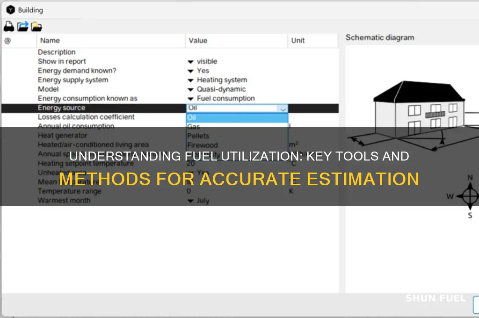Click the export folder arrow icon

(x=22, y=27)
